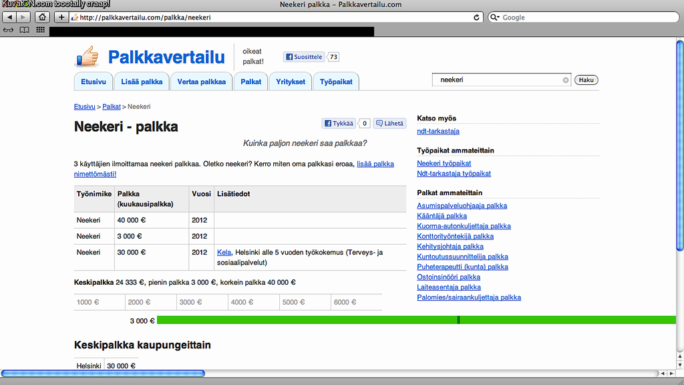Open the Google search engine dropdown
Screen dimensions: 684x385
click(x=495, y=17)
